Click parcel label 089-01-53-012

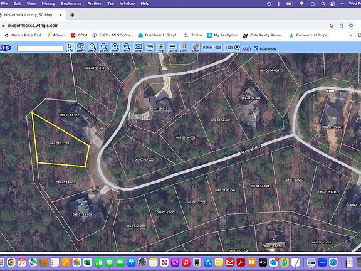click(70, 115)
